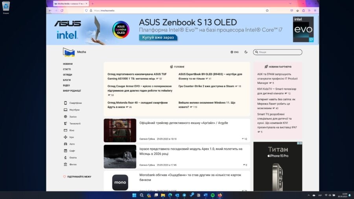Select the Залізо category icon
Screen dimensions: 354x199
(65, 117)
